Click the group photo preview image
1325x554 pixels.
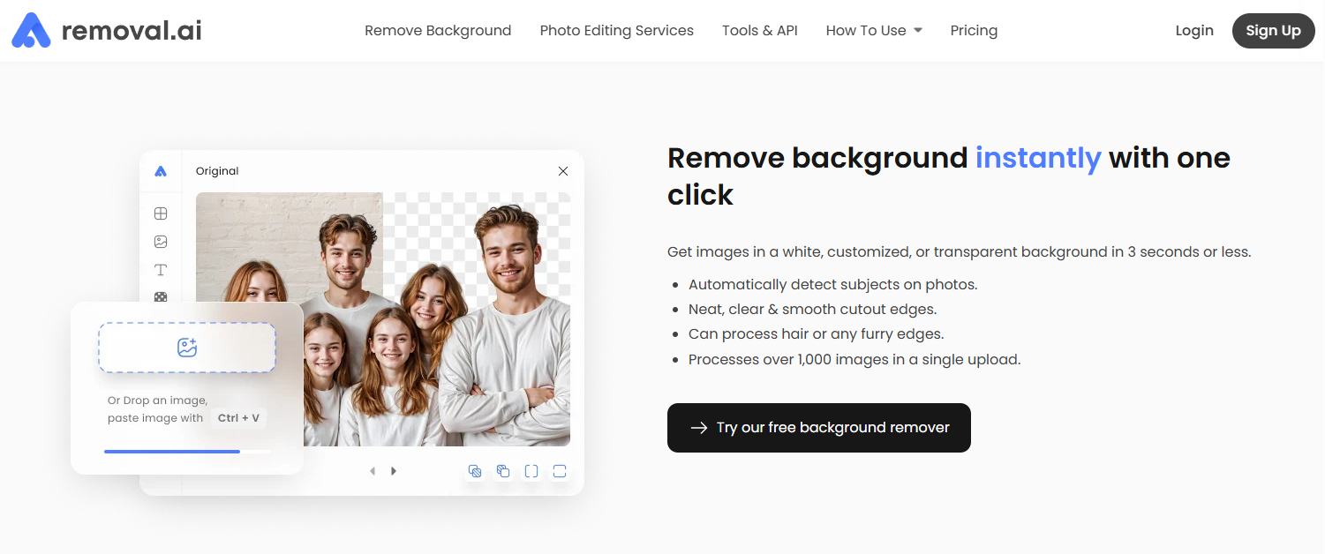[x=383, y=319]
